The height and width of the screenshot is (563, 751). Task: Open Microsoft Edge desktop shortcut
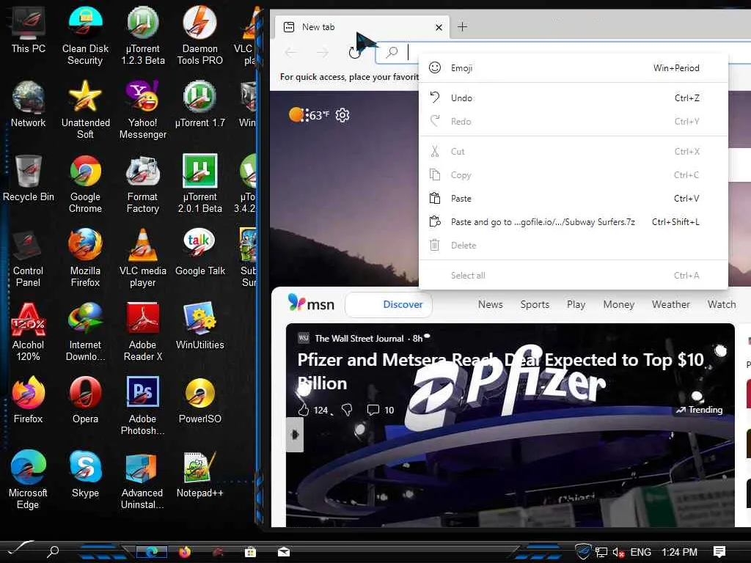point(29,479)
